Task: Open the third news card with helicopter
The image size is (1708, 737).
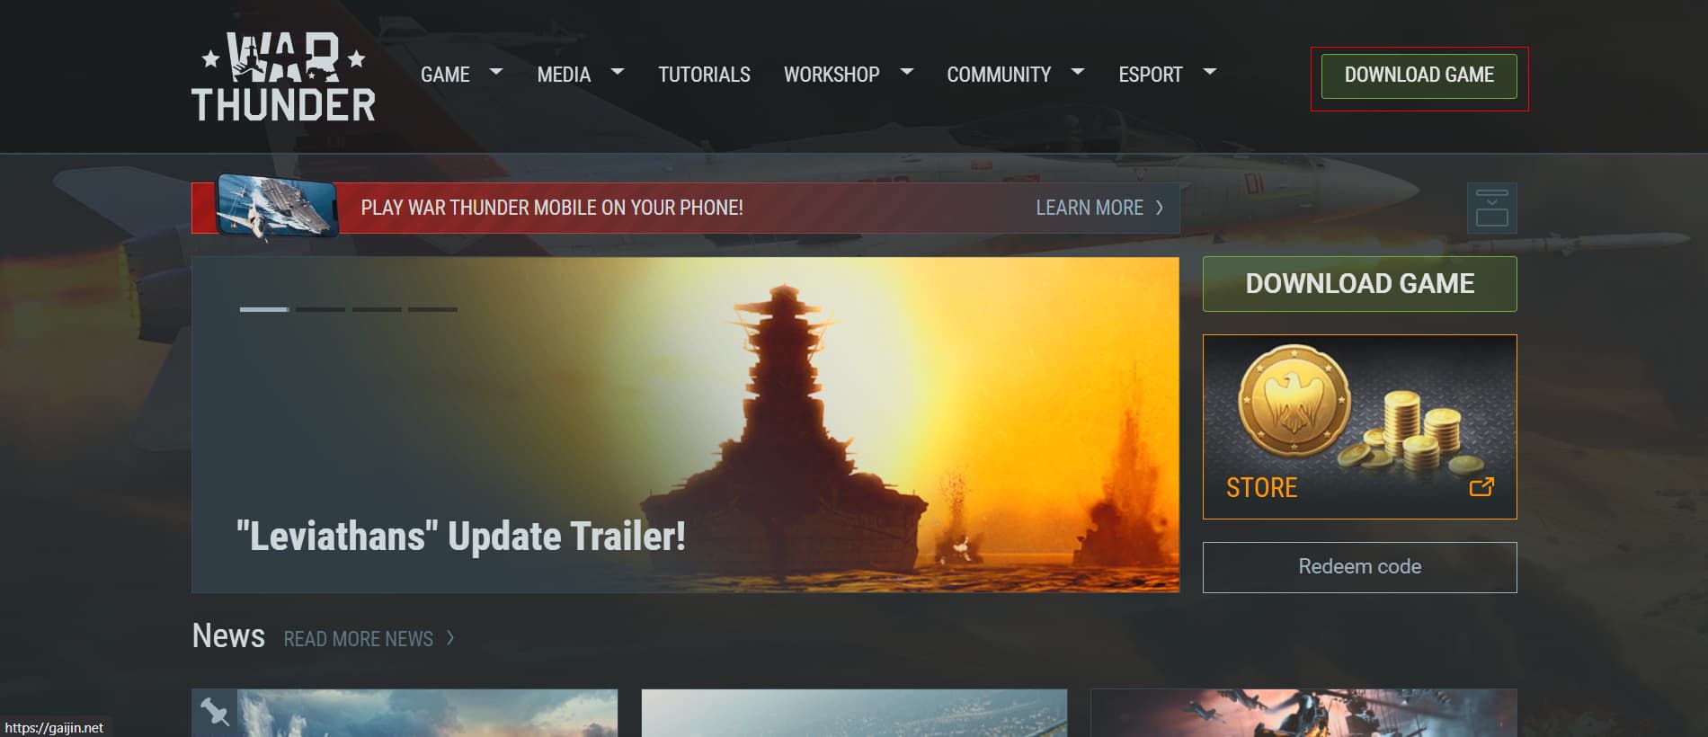Action: point(1303,713)
